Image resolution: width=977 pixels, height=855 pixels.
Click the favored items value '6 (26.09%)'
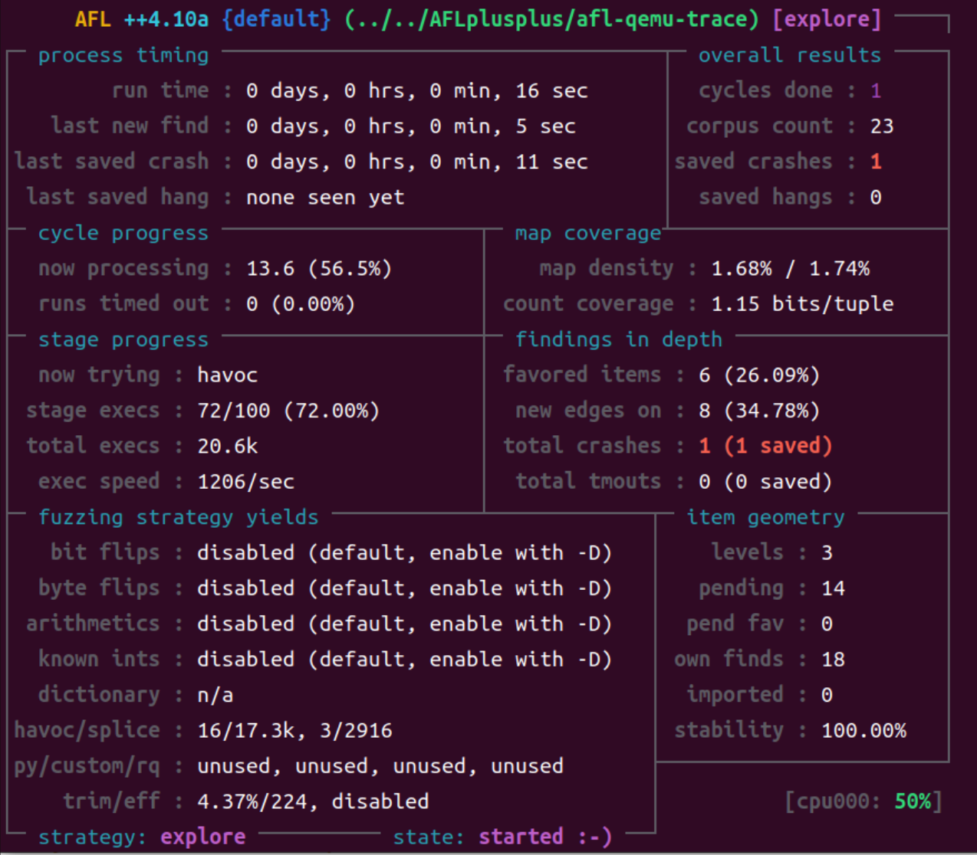pyautogui.click(x=759, y=375)
